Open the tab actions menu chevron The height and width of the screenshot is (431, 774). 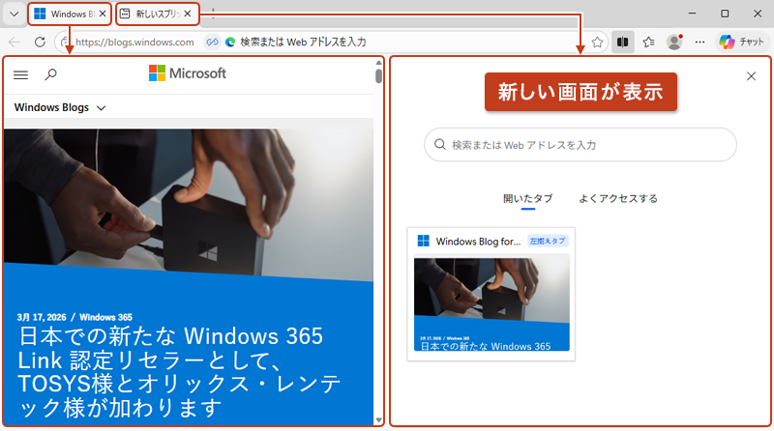click(14, 14)
